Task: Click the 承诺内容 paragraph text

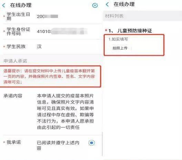Action: (65, 111)
